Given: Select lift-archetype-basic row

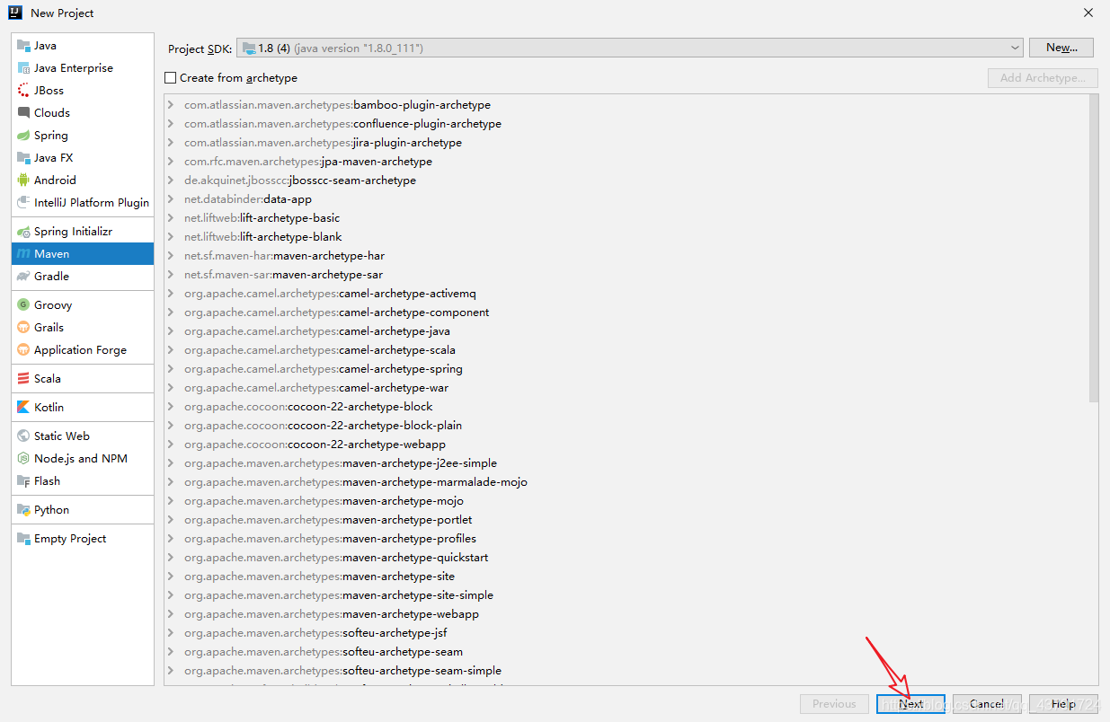Looking at the screenshot, I should 626,218.
